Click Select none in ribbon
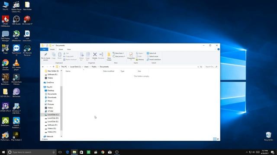277x155 pixels. pyautogui.click(x=152, y=56)
